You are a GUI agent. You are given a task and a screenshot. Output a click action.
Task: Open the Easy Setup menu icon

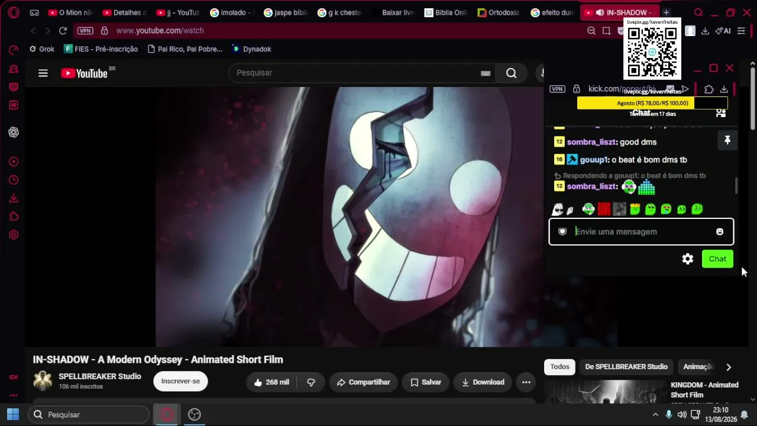(741, 31)
